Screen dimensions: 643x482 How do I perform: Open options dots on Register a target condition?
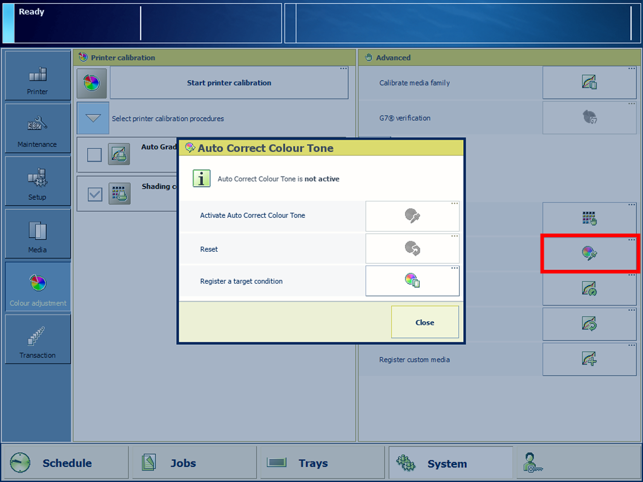pyautogui.click(x=454, y=268)
